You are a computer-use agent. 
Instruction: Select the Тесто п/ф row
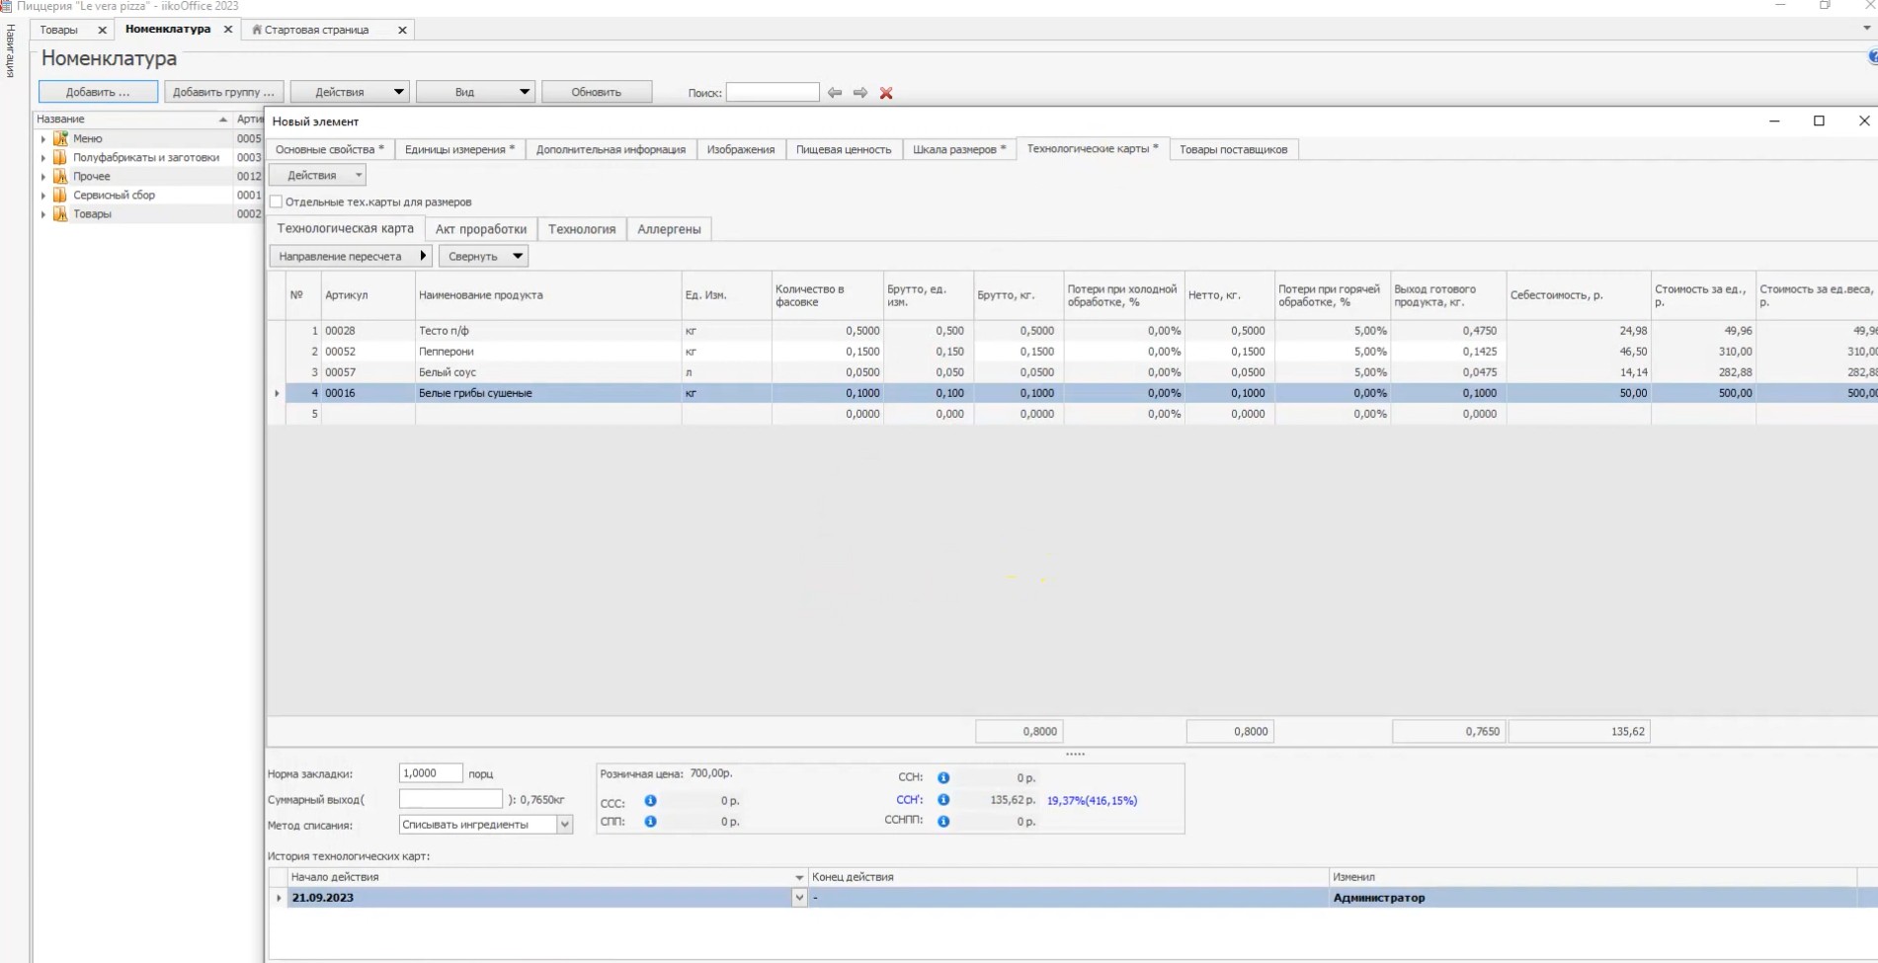1072,331
